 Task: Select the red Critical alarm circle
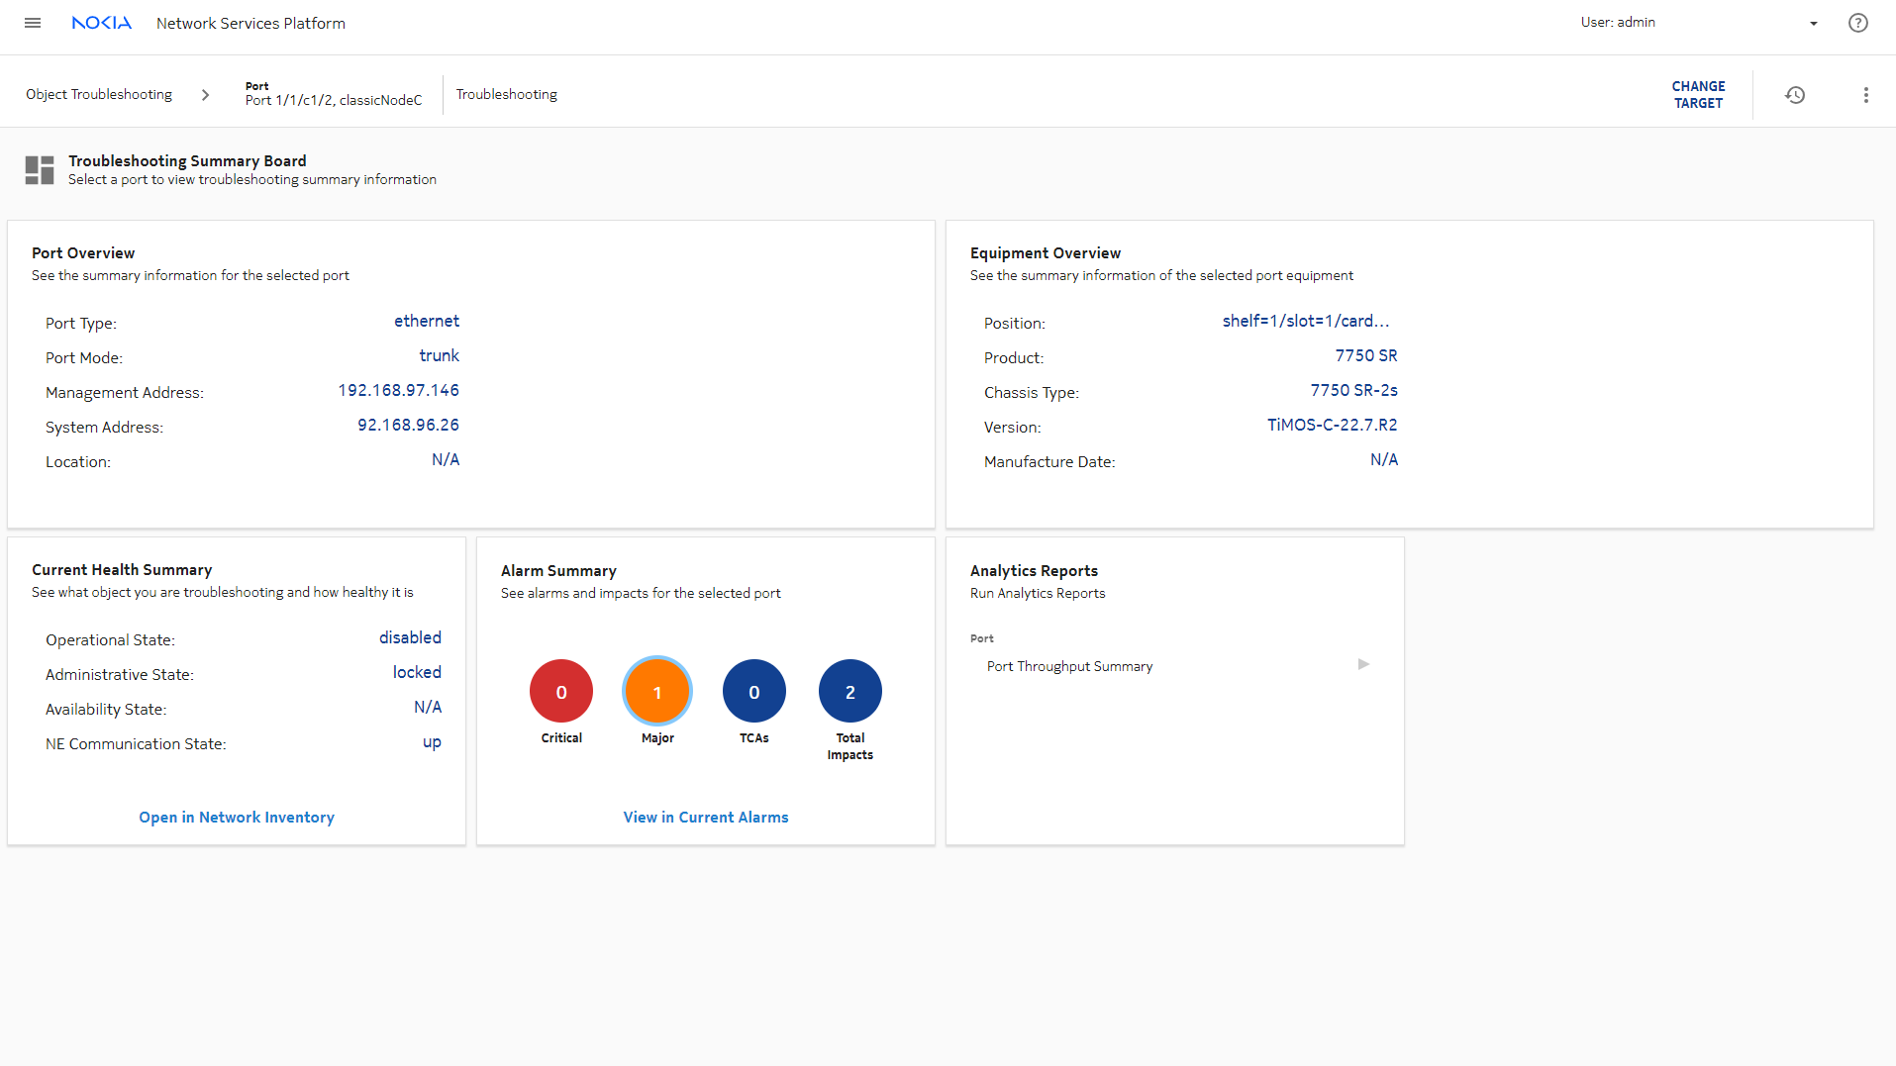click(560, 691)
